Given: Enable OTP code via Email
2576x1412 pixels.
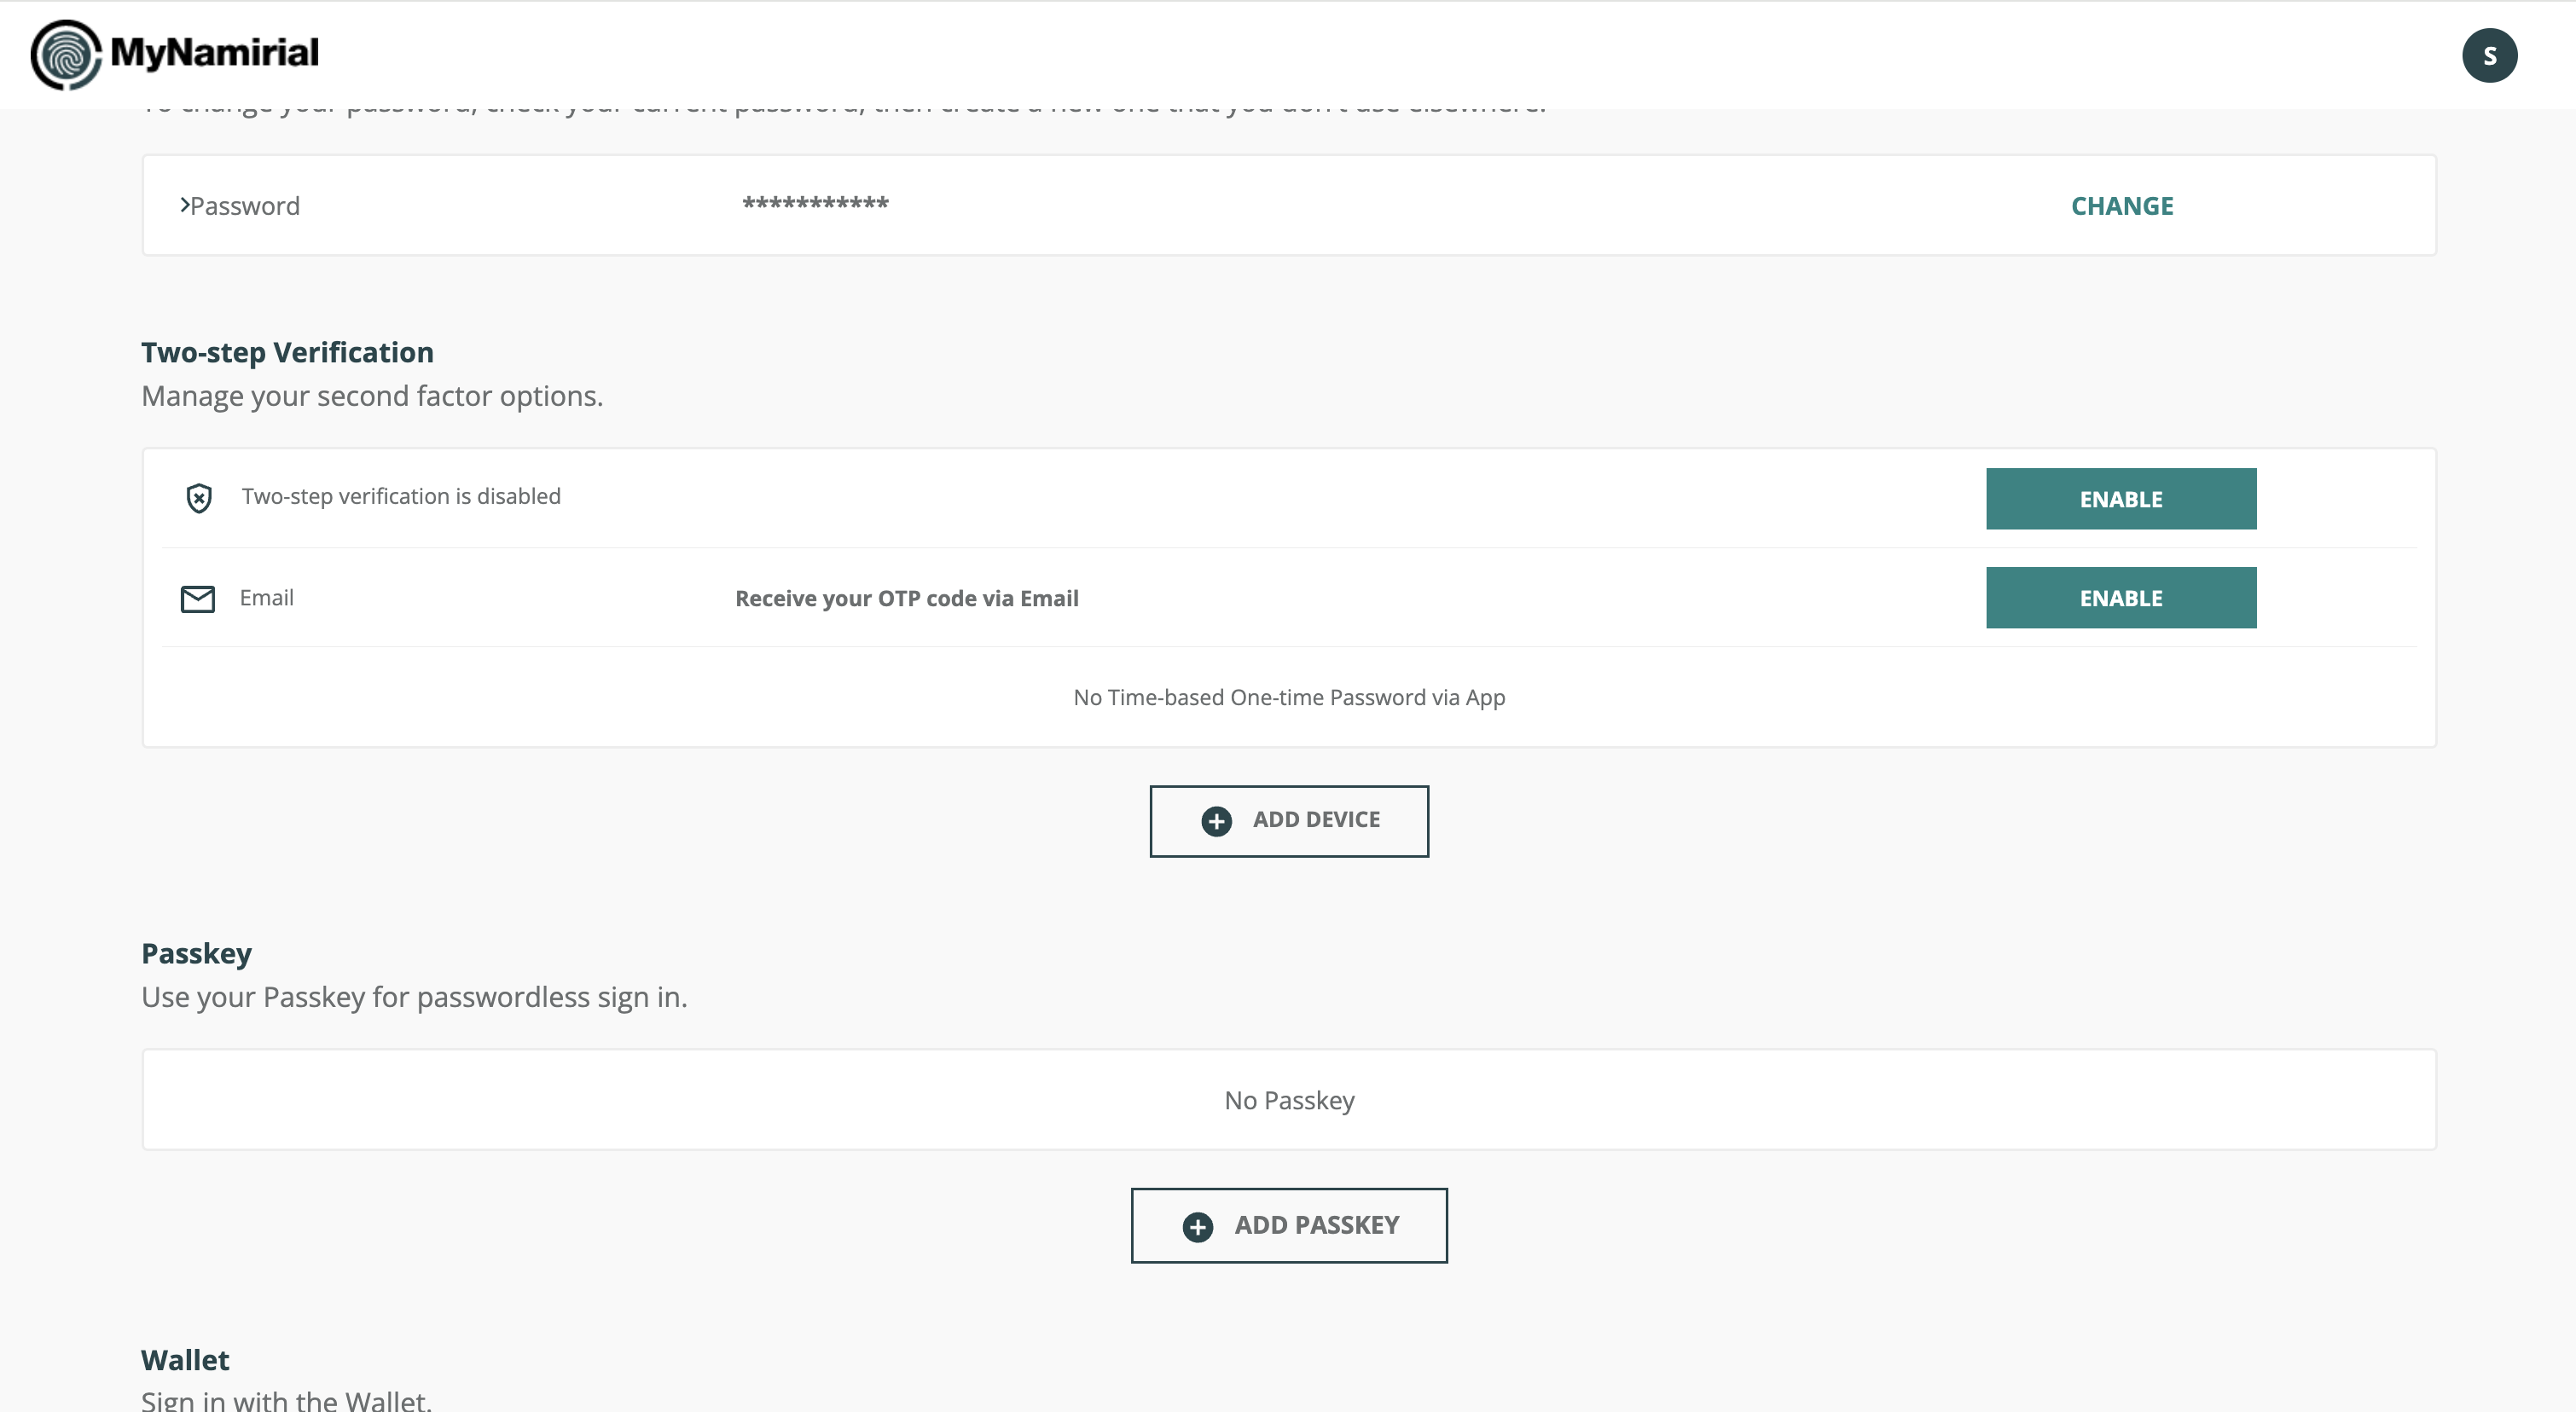Looking at the screenshot, I should (2121, 598).
